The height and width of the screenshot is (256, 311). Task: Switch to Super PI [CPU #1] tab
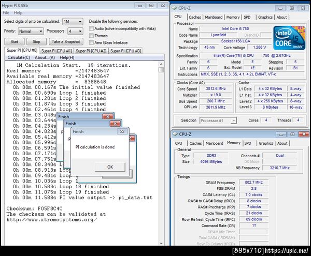tap(56, 51)
